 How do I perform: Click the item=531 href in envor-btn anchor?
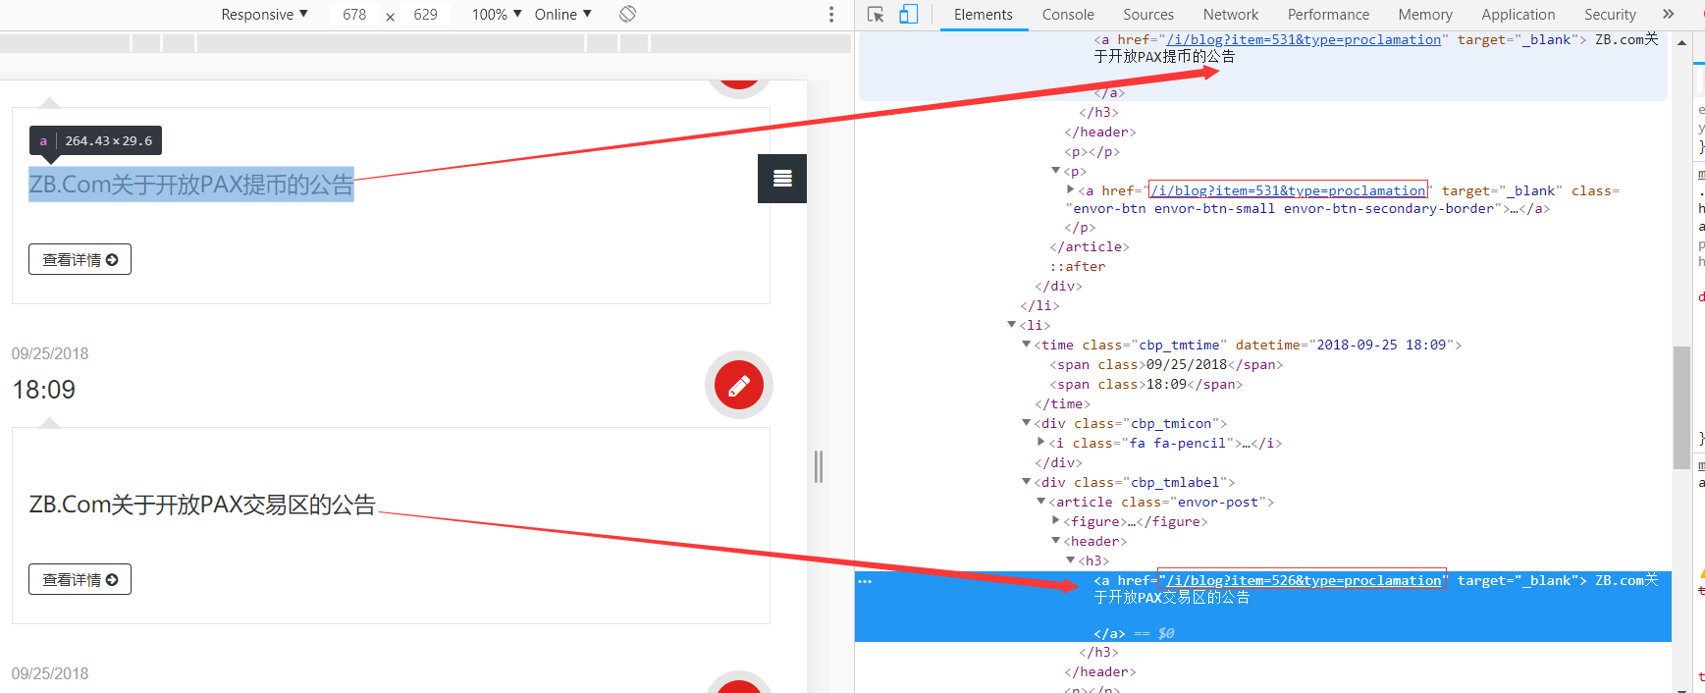point(1288,190)
